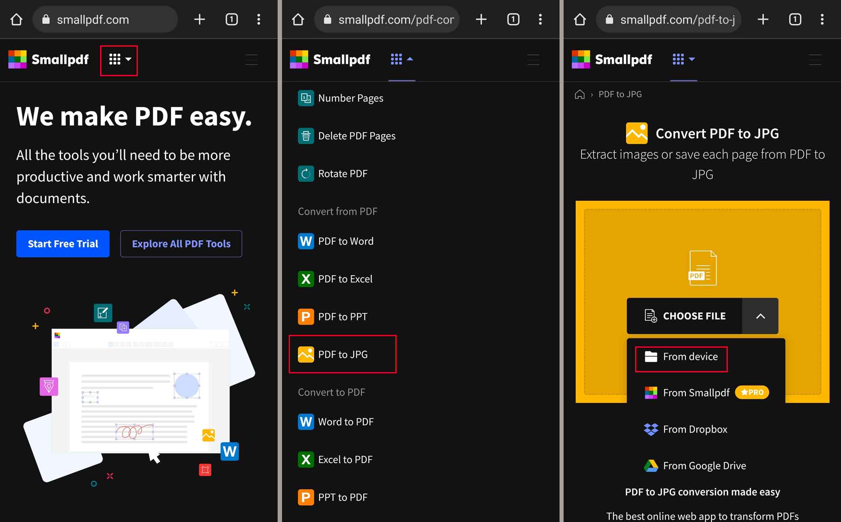Click Smallpdf logo in left panel
Viewport: 841px width, 522px height.
point(48,59)
